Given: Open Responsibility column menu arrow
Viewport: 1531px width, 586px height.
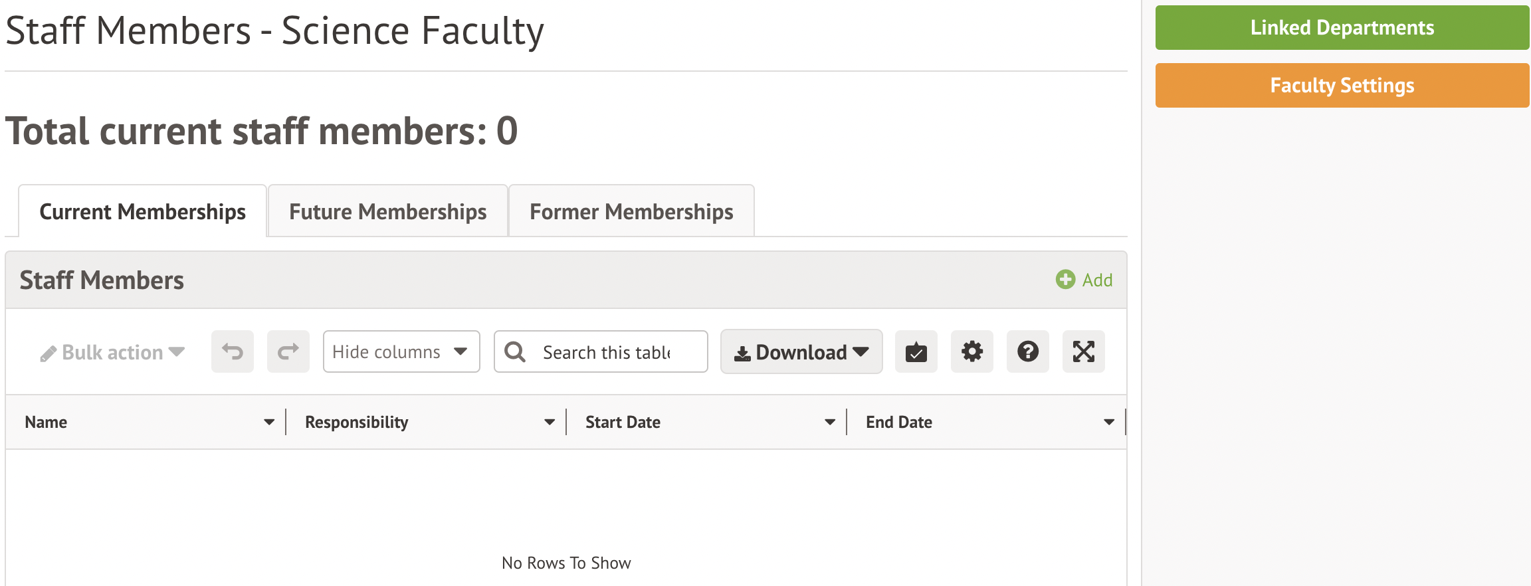Looking at the screenshot, I should click(x=550, y=422).
